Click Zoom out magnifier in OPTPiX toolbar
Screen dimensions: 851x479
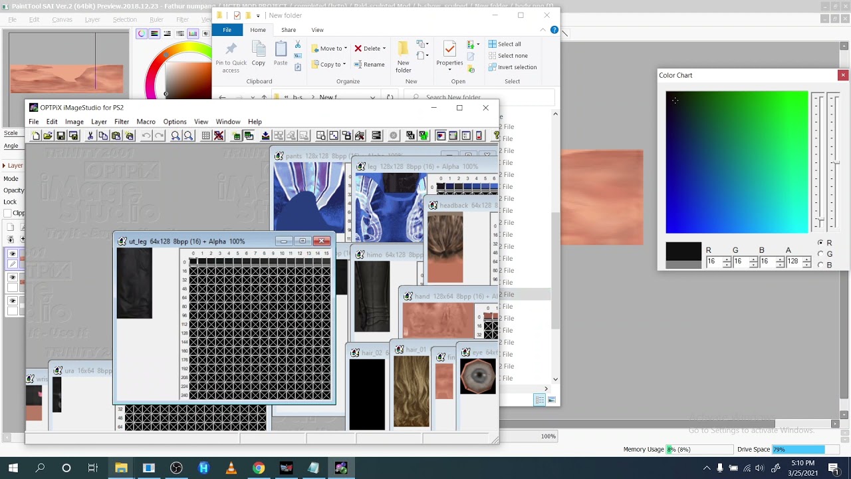tap(189, 136)
